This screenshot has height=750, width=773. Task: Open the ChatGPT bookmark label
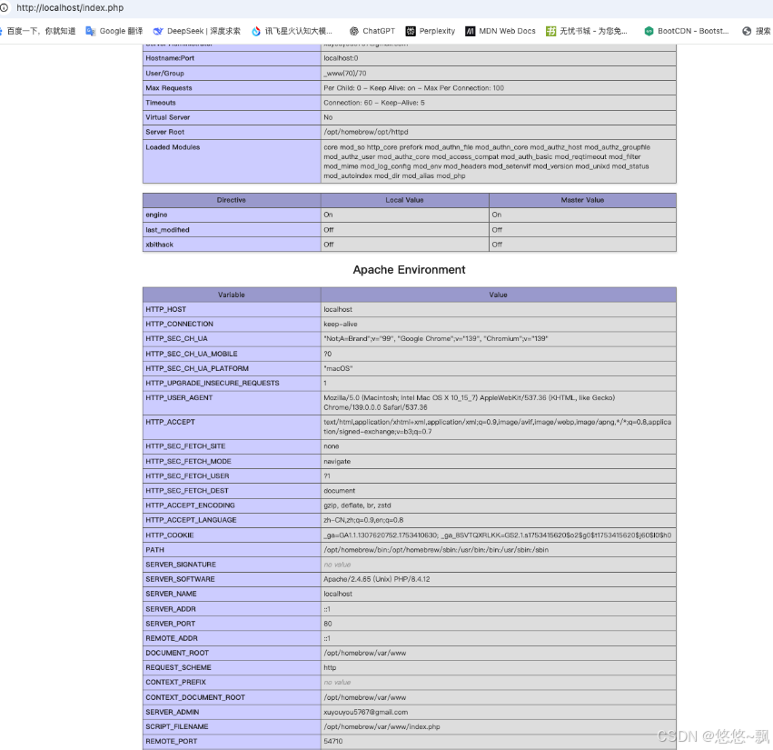pos(379,31)
